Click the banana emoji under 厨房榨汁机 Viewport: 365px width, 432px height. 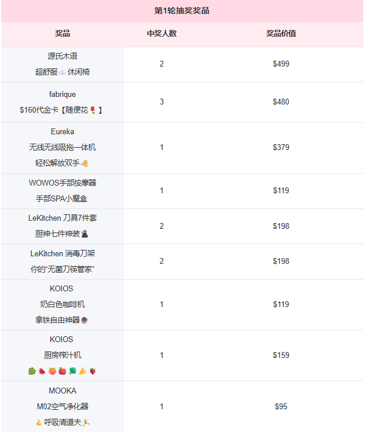[82, 371]
